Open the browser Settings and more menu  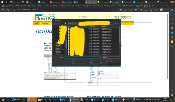(x=167, y=10)
